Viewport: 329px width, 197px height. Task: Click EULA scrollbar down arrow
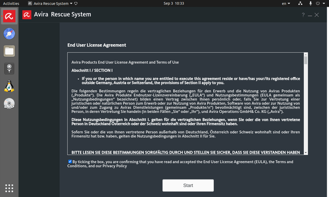[306, 153]
